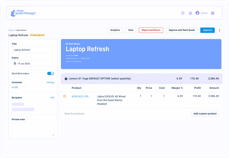
Task: Click the Laptop Refresh banner heading
Action: [87, 49]
